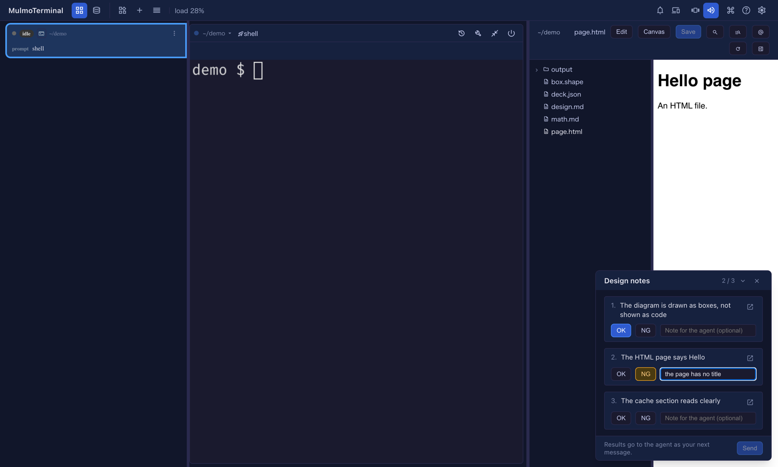Toggle the sound speaker button
Screen dimensions: 778x467
(711, 10)
